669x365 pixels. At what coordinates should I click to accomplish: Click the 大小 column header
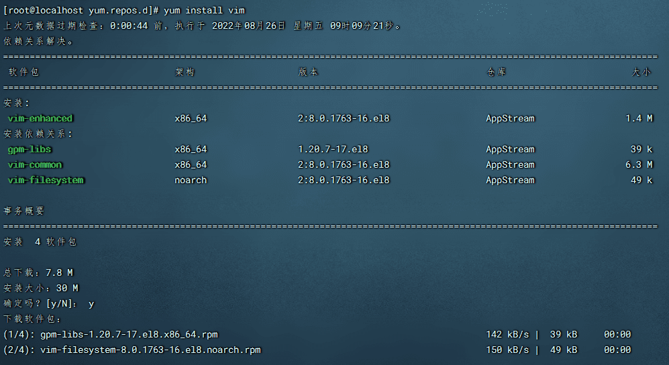click(641, 72)
